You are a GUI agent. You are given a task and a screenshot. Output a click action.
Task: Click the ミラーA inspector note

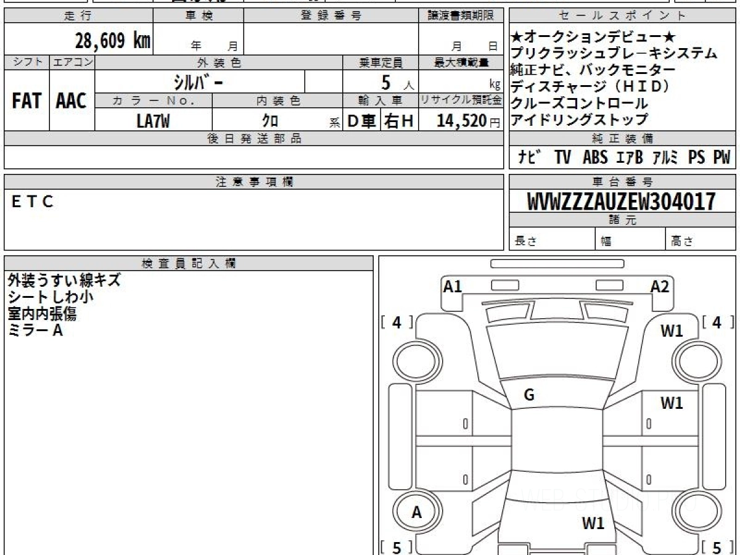pyautogui.click(x=36, y=331)
